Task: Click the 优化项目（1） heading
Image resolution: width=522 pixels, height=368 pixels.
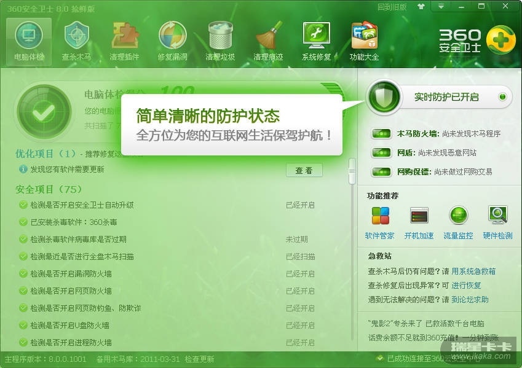Action: [x=45, y=154]
